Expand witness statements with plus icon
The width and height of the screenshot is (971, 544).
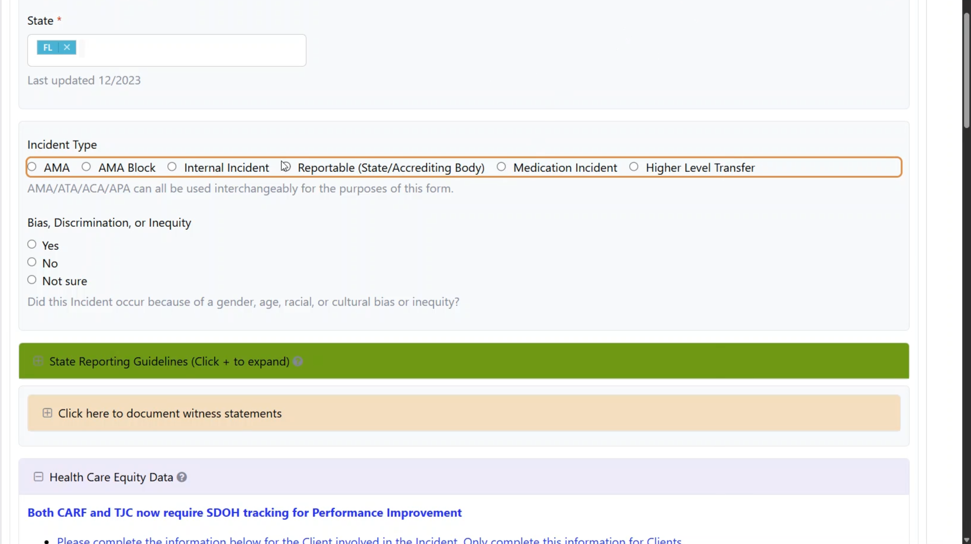point(47,413)
